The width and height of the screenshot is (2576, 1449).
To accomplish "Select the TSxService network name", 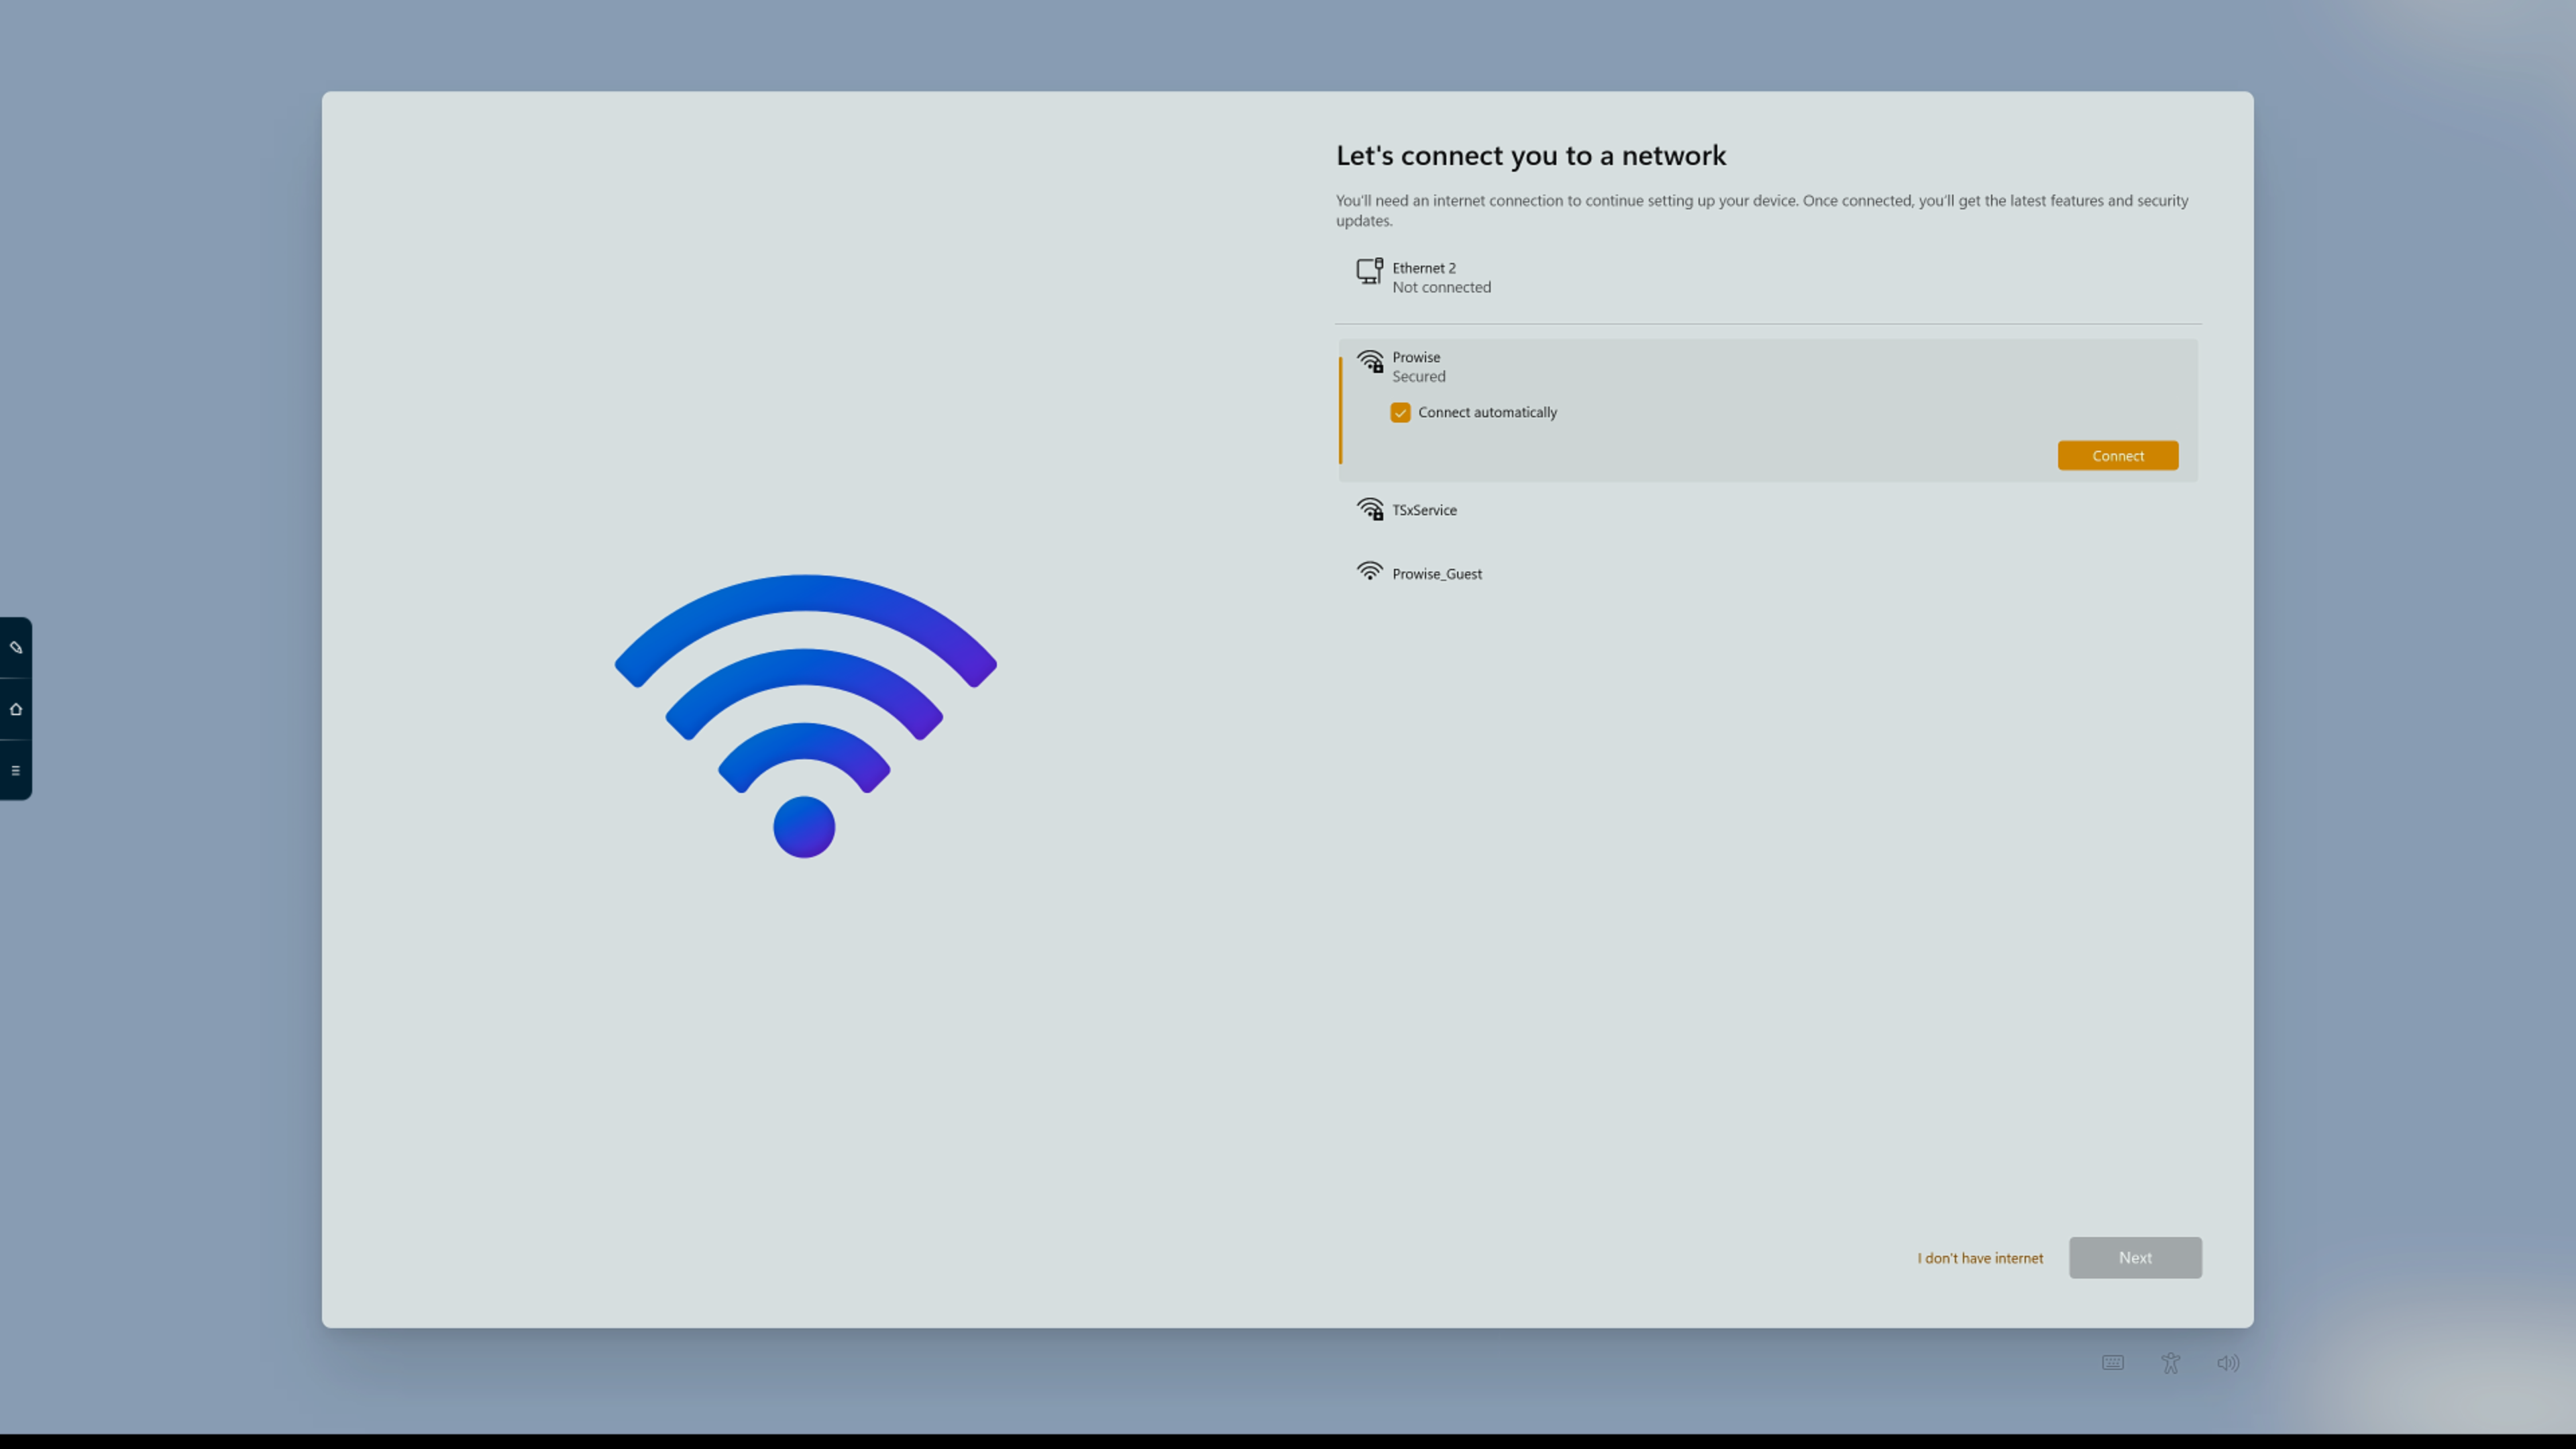I will (x=1424, y=510).
